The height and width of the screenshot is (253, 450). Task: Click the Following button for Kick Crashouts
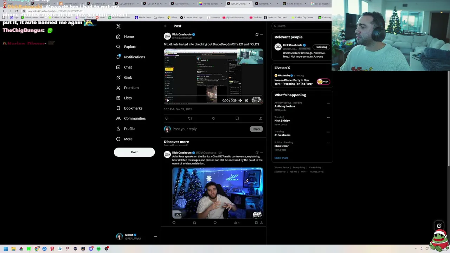321,47
